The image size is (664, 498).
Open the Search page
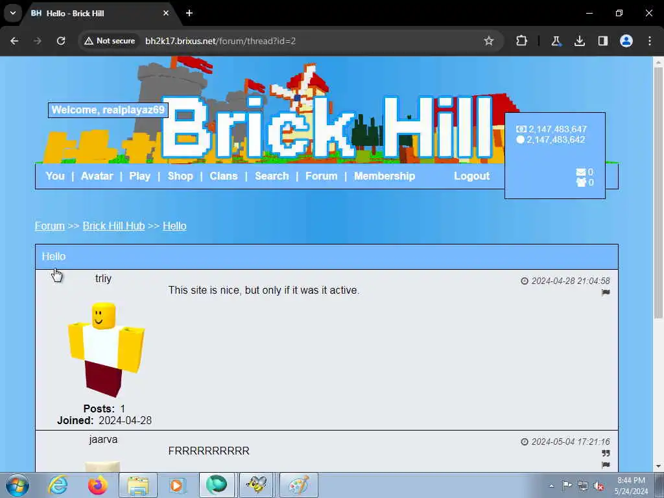[272, 176]
